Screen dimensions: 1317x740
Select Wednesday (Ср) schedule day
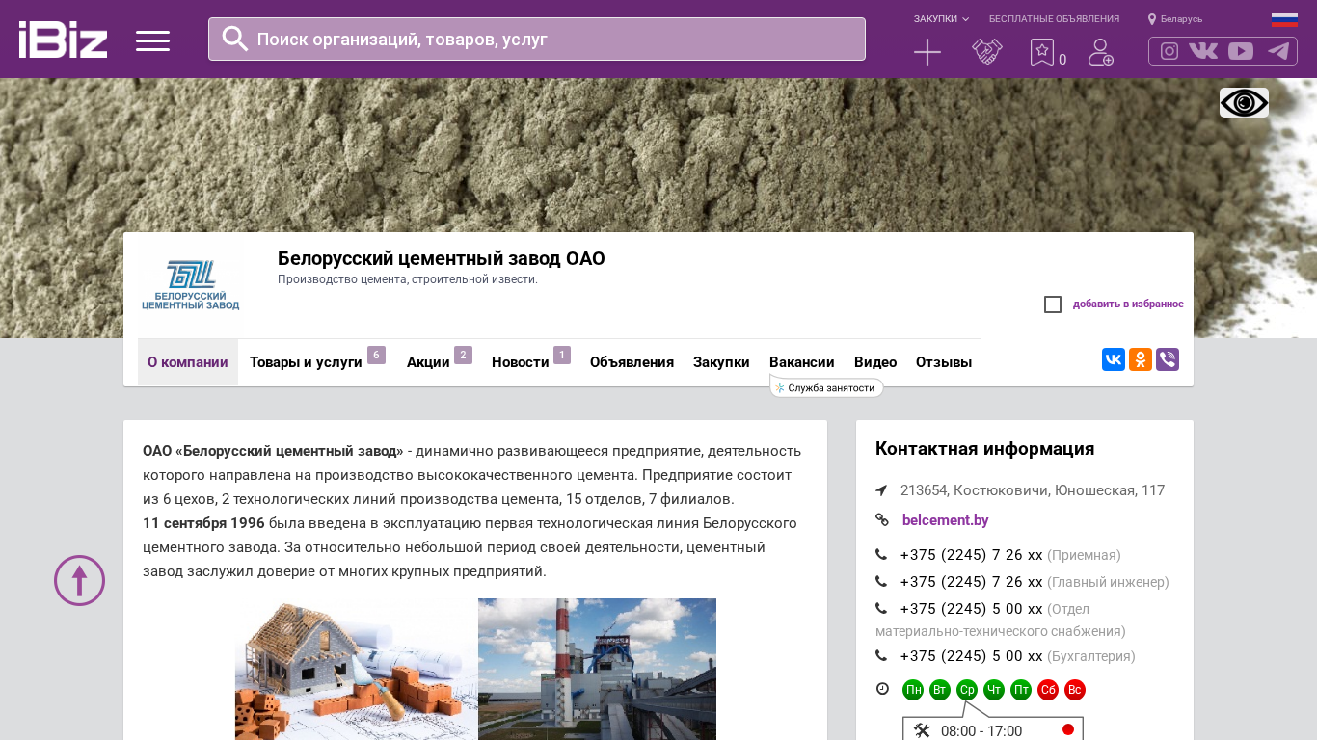tap(967, 690)
